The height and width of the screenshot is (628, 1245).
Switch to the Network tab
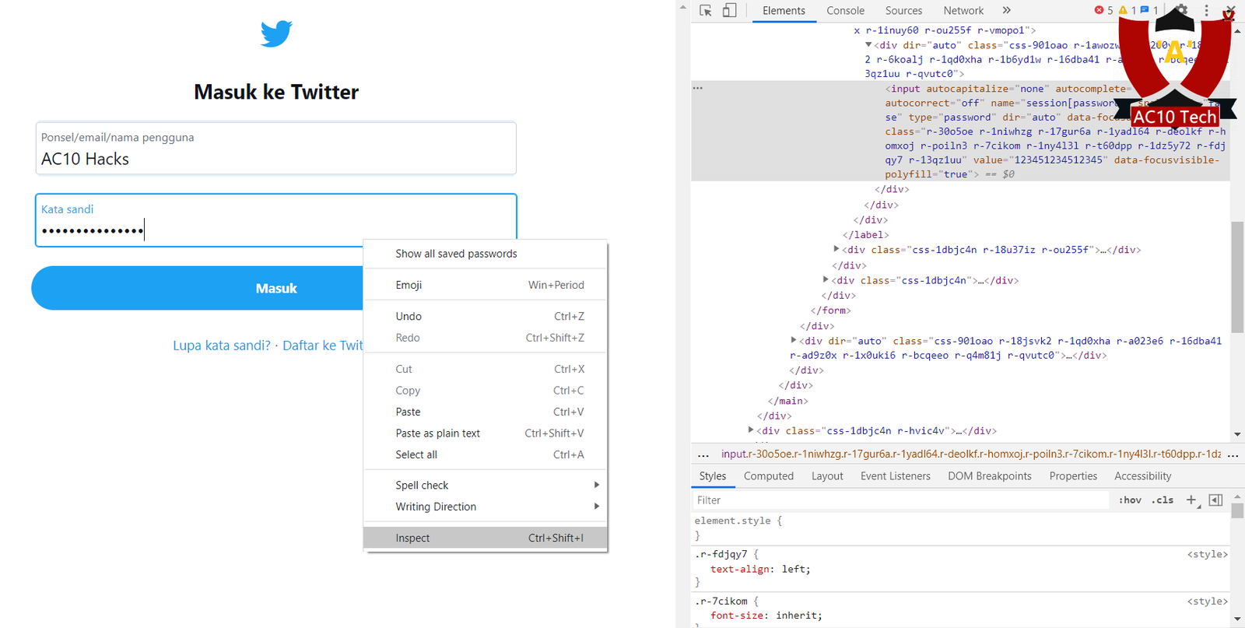click(963, 11)
